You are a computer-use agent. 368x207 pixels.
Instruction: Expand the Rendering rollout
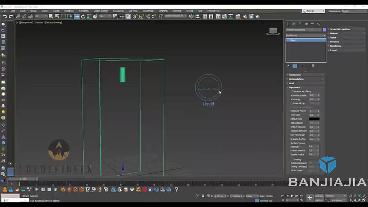pos(336,46)
